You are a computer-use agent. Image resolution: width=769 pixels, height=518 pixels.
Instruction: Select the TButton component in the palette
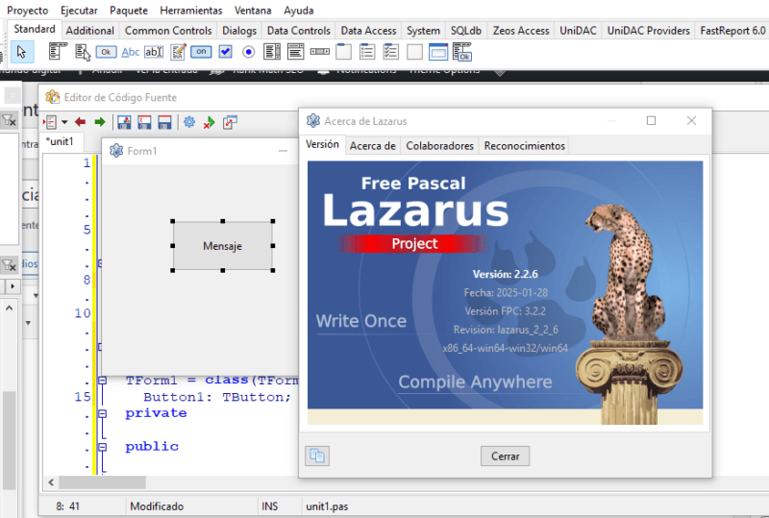[106, 52]
